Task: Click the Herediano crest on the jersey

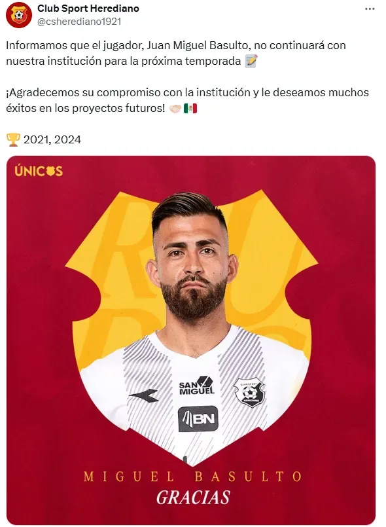Action: (x=249, y=393)
